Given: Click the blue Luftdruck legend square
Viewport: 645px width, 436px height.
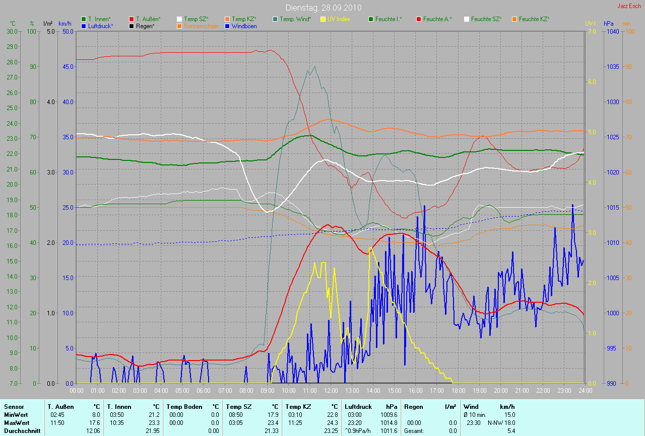Looking at the screenshot, I should (x=84, y=26).
